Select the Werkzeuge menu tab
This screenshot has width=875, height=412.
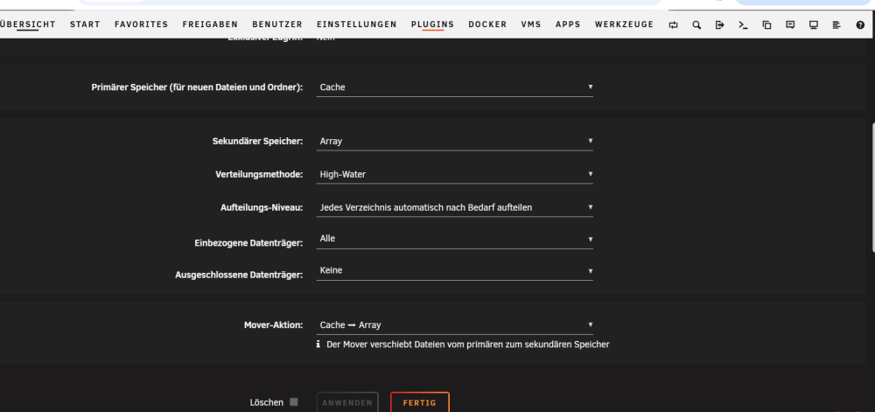coord(624,24)
